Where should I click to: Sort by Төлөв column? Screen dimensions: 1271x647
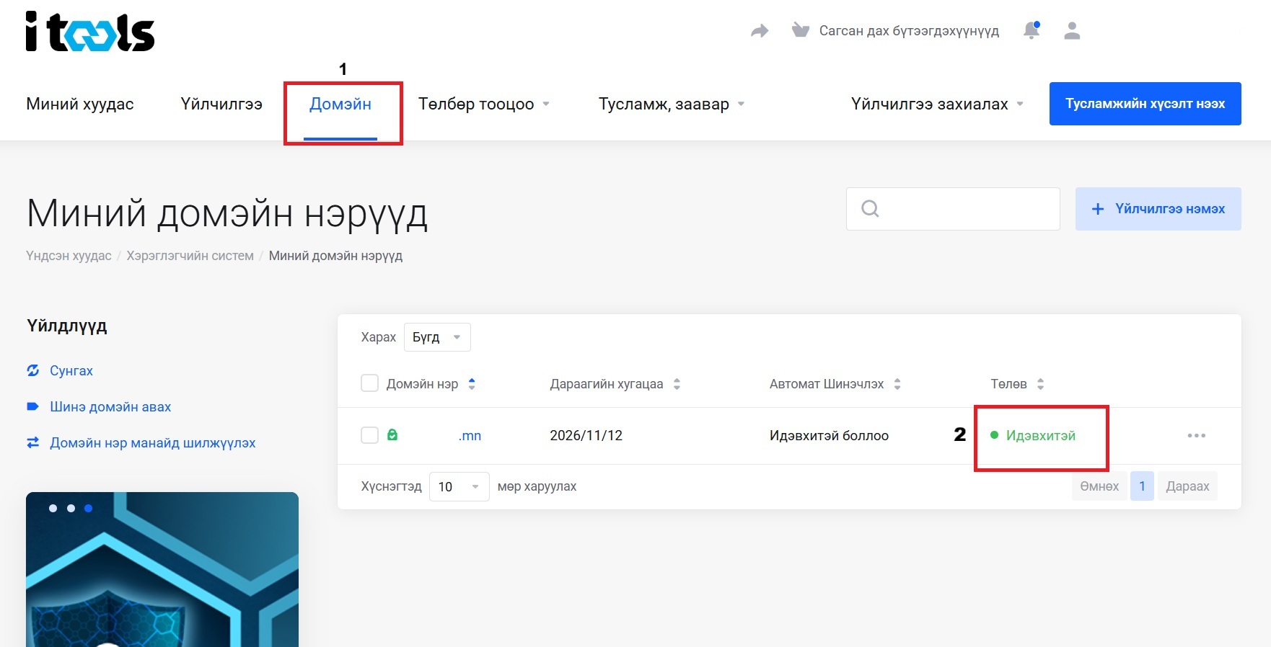coord(1040,384)
